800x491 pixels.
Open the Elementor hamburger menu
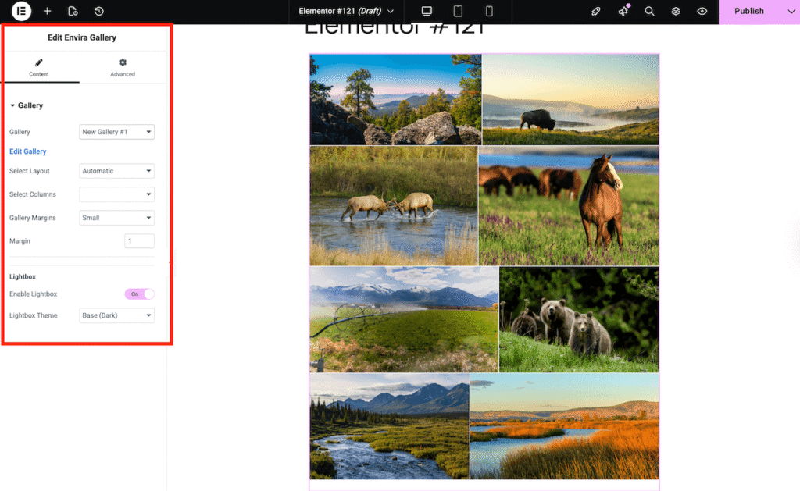point(21,11)
